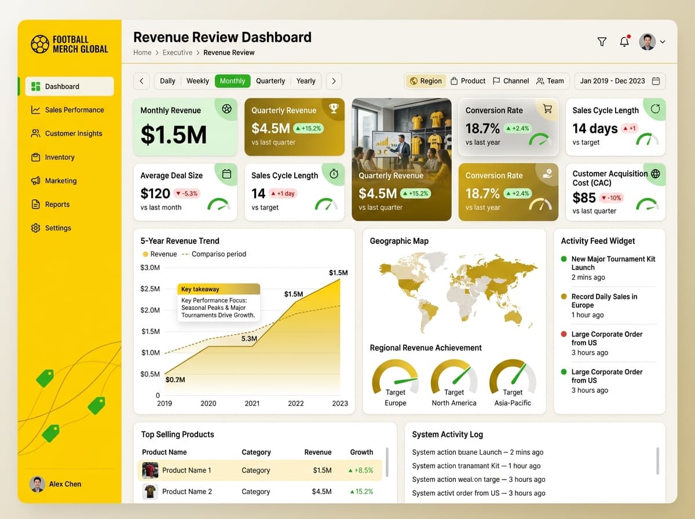Click the football icon on Monthly Revenue

(x=226, y=108)
